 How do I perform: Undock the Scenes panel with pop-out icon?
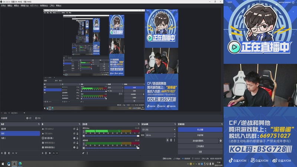[x=39, y=124]
